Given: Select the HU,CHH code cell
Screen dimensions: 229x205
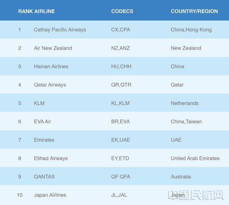Looking at the screenshot, I should 121,67.
